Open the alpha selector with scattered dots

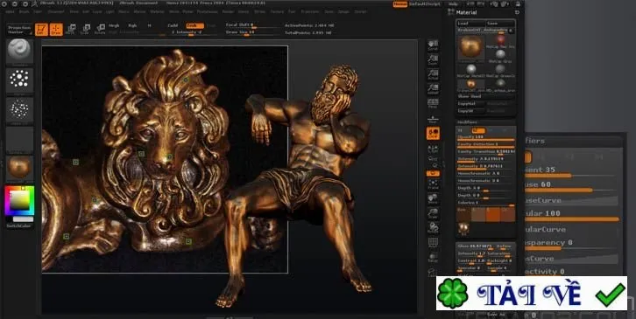pyautogui.click(x=19, y=110)
